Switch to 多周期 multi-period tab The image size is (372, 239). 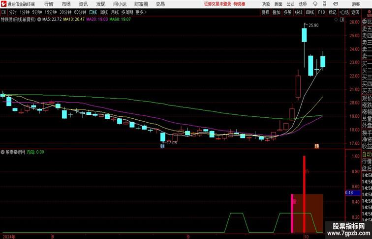tap(127, 12)
